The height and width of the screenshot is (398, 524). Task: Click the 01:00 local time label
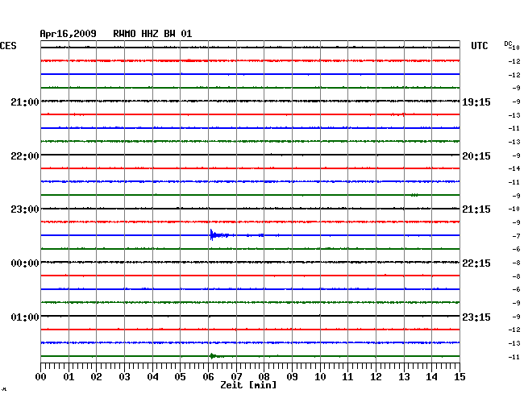[x=25, y=317]
